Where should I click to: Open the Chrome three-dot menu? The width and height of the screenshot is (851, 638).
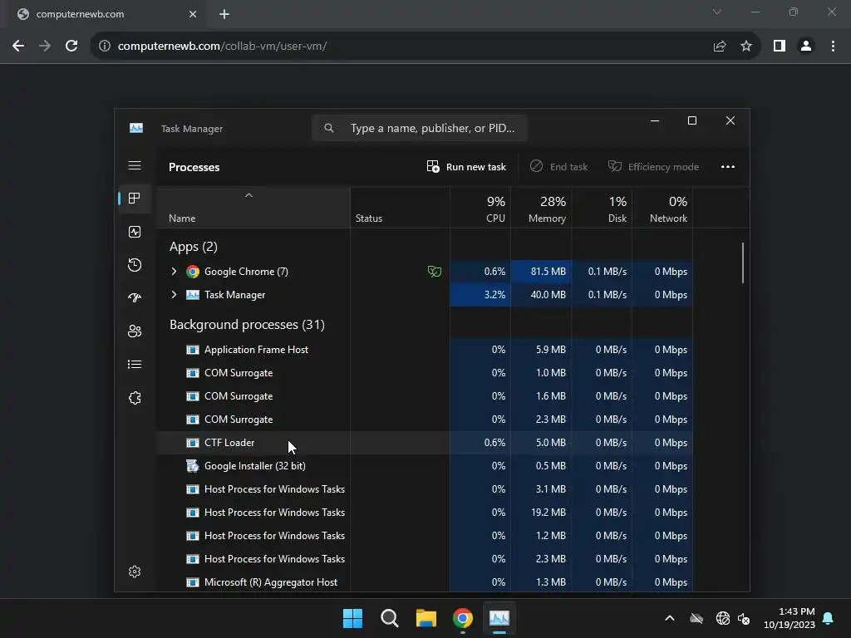(x=833, y=47)
